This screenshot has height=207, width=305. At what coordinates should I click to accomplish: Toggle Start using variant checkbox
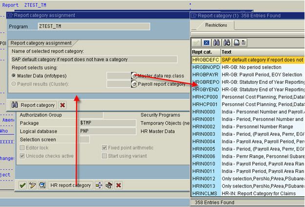click(x=104, y=156)
